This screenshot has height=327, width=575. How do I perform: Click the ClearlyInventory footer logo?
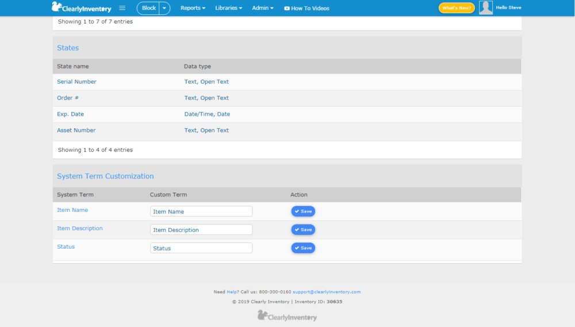(287, 315)
